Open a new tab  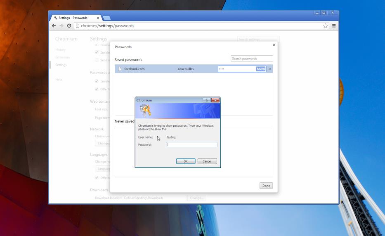[106, 18]
